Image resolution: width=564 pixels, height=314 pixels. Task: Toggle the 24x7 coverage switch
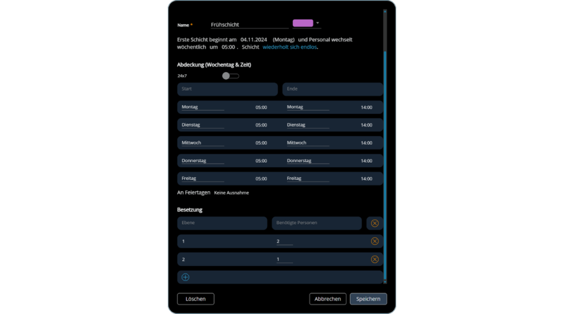pos(230,76)
